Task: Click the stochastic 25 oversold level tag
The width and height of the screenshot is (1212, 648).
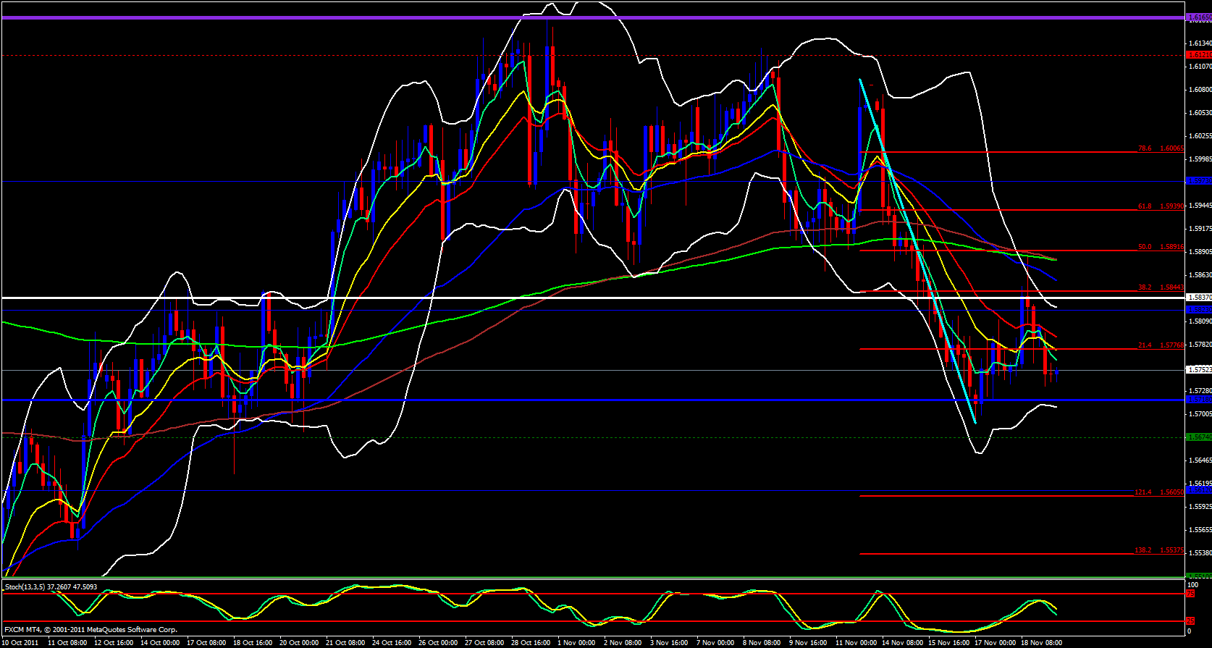Action: click(x=1190, y=621)
